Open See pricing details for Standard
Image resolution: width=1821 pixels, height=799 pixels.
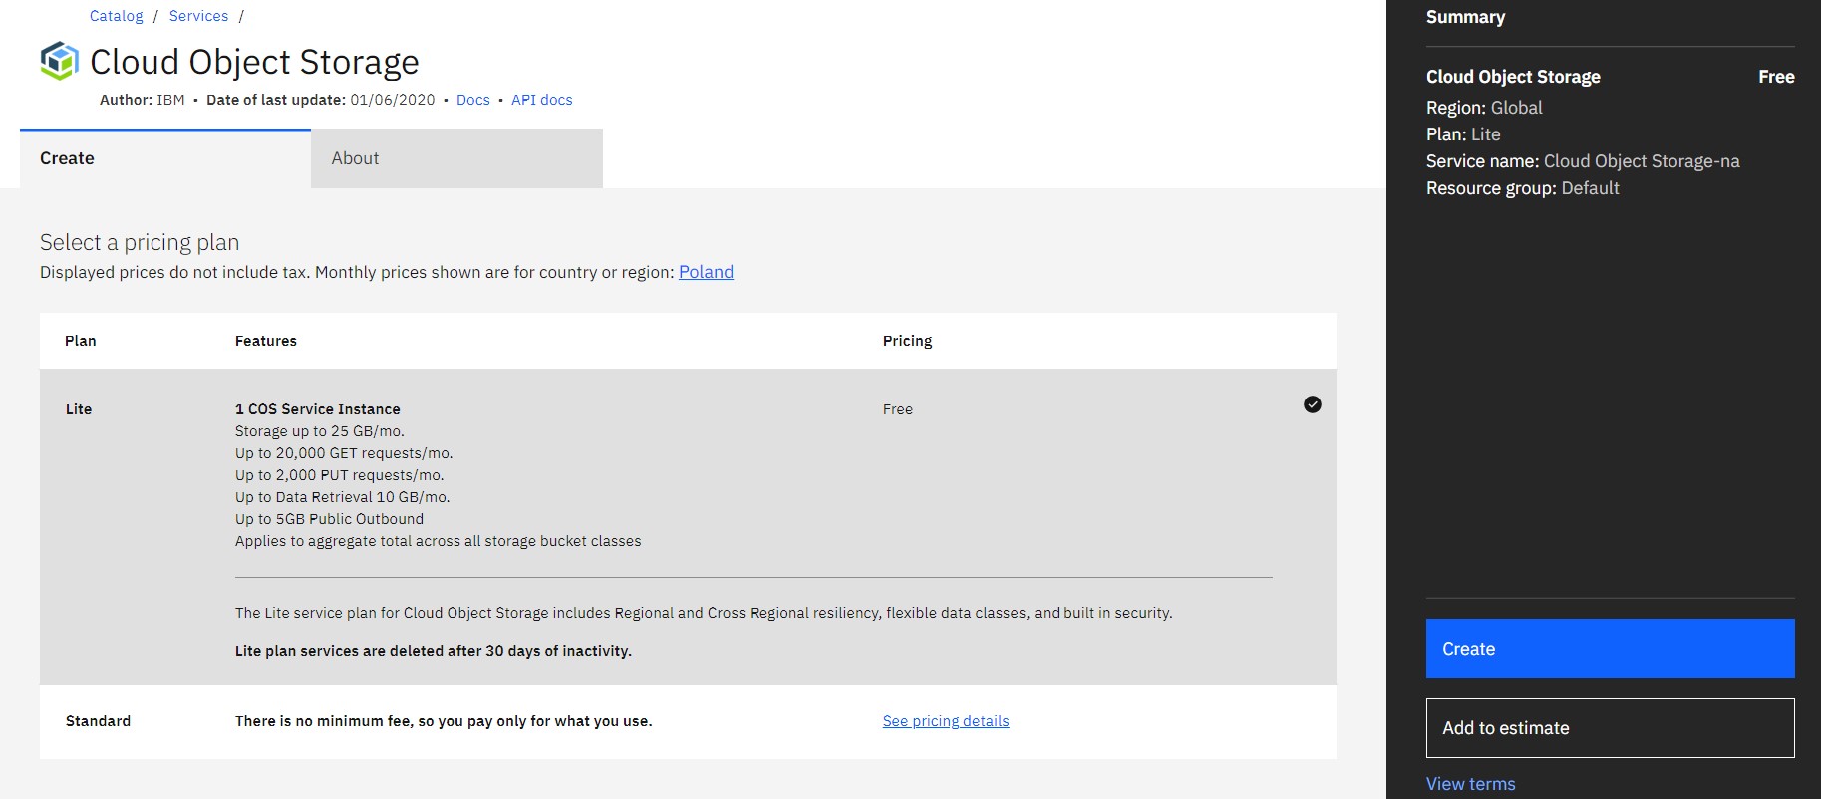(x=945, y=721)
